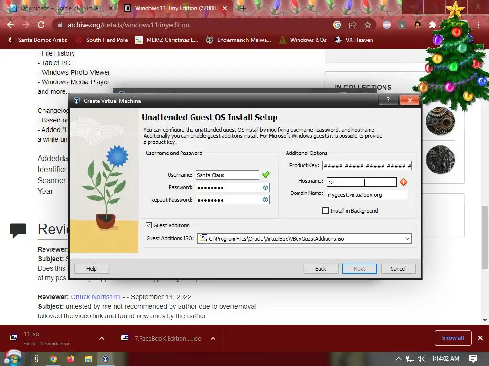The height and width of the screenshot is (366, 489).
Task: Open Santa Bombs Arabs bookmark
Action: [37, 40]
